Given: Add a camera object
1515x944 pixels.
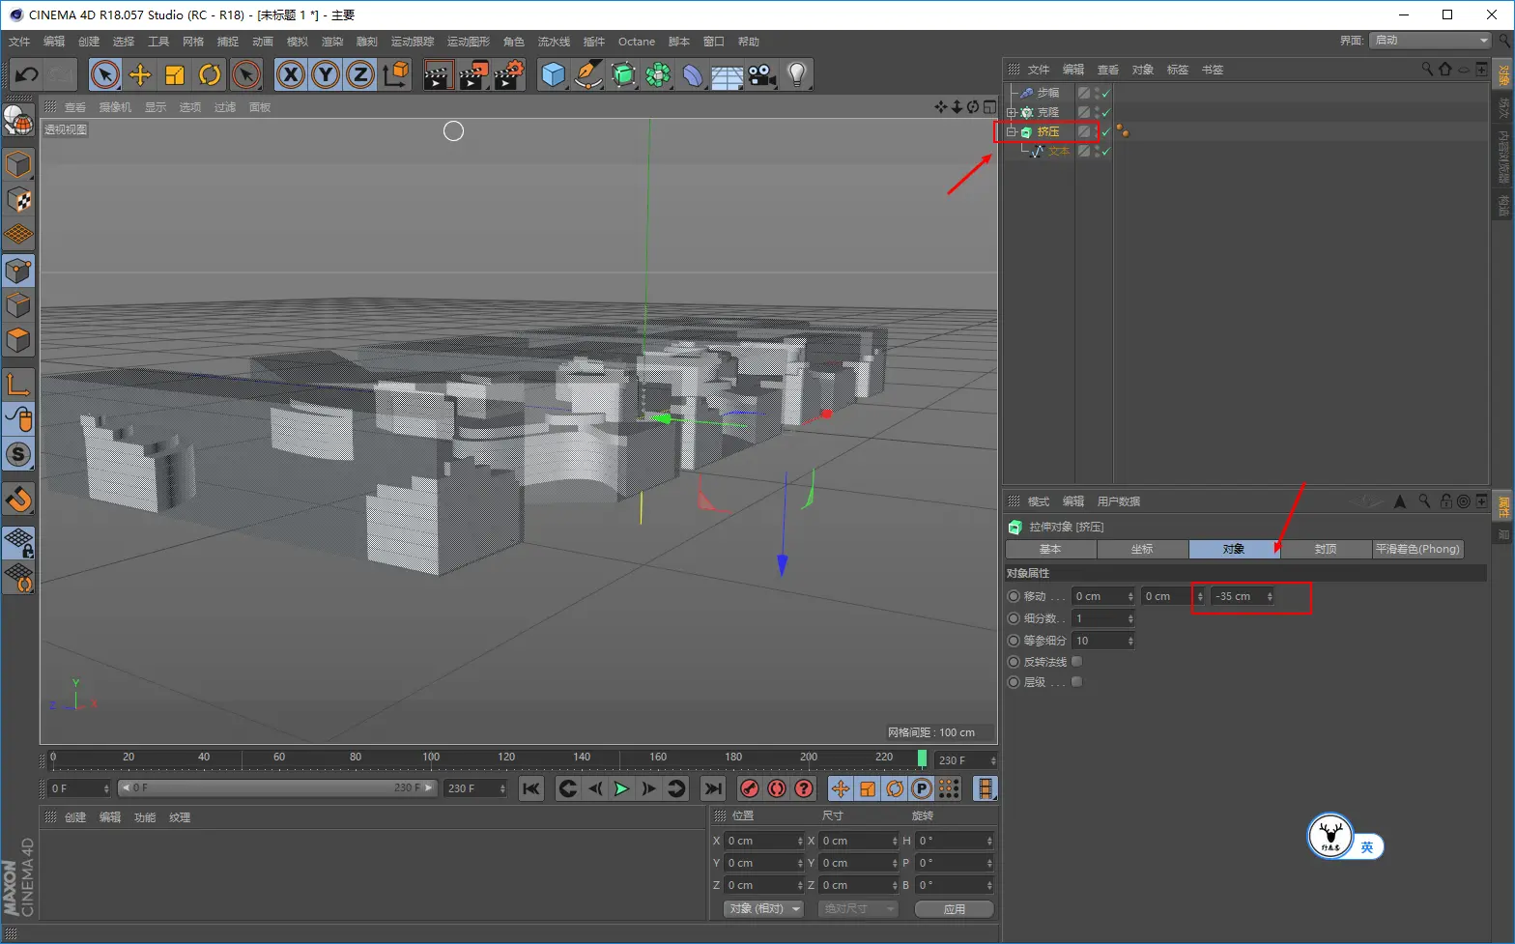Looking at the screenshot, I should (x=762, y=74).
